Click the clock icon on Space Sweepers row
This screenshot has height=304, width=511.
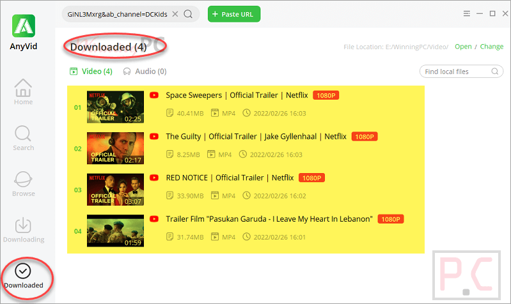click(x=247, y=113)
